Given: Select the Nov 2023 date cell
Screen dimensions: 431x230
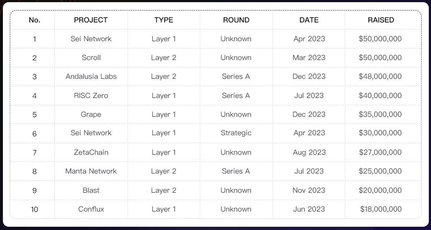Looking at the screenshot, I should tap(309, 190).
